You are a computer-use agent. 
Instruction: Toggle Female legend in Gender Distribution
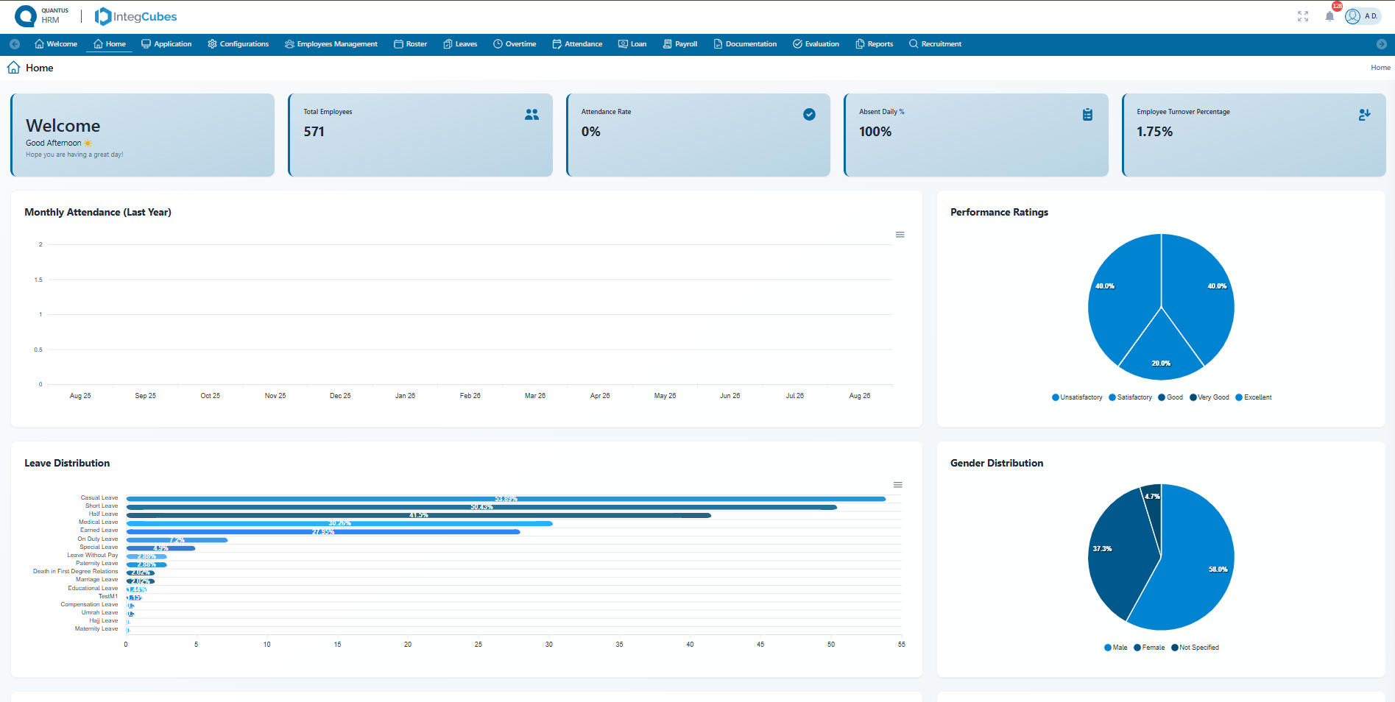1149,648
